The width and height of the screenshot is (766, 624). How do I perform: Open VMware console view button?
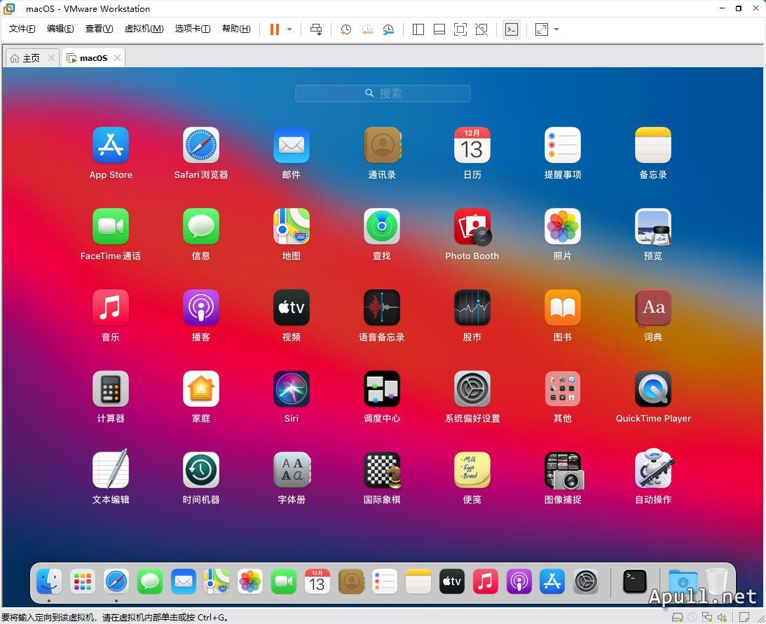pos(512,29)
